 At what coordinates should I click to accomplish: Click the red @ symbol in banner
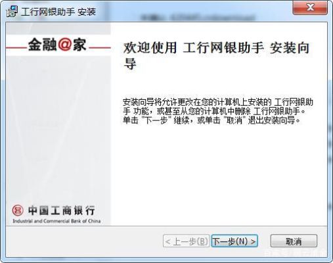[x=65, y=45]
